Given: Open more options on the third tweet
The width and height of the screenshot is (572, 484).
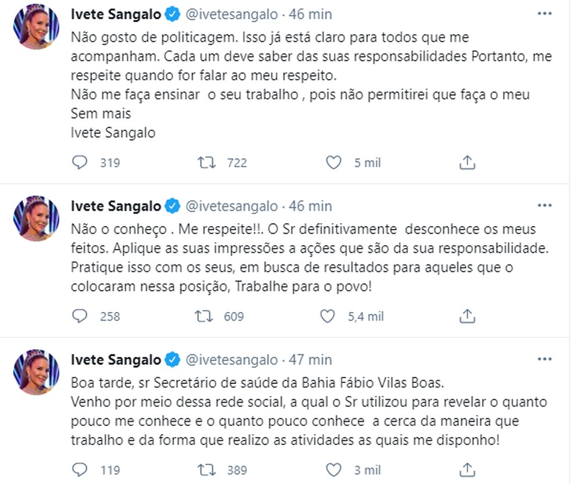Looking at the screenshot, I should pos(545,360).
